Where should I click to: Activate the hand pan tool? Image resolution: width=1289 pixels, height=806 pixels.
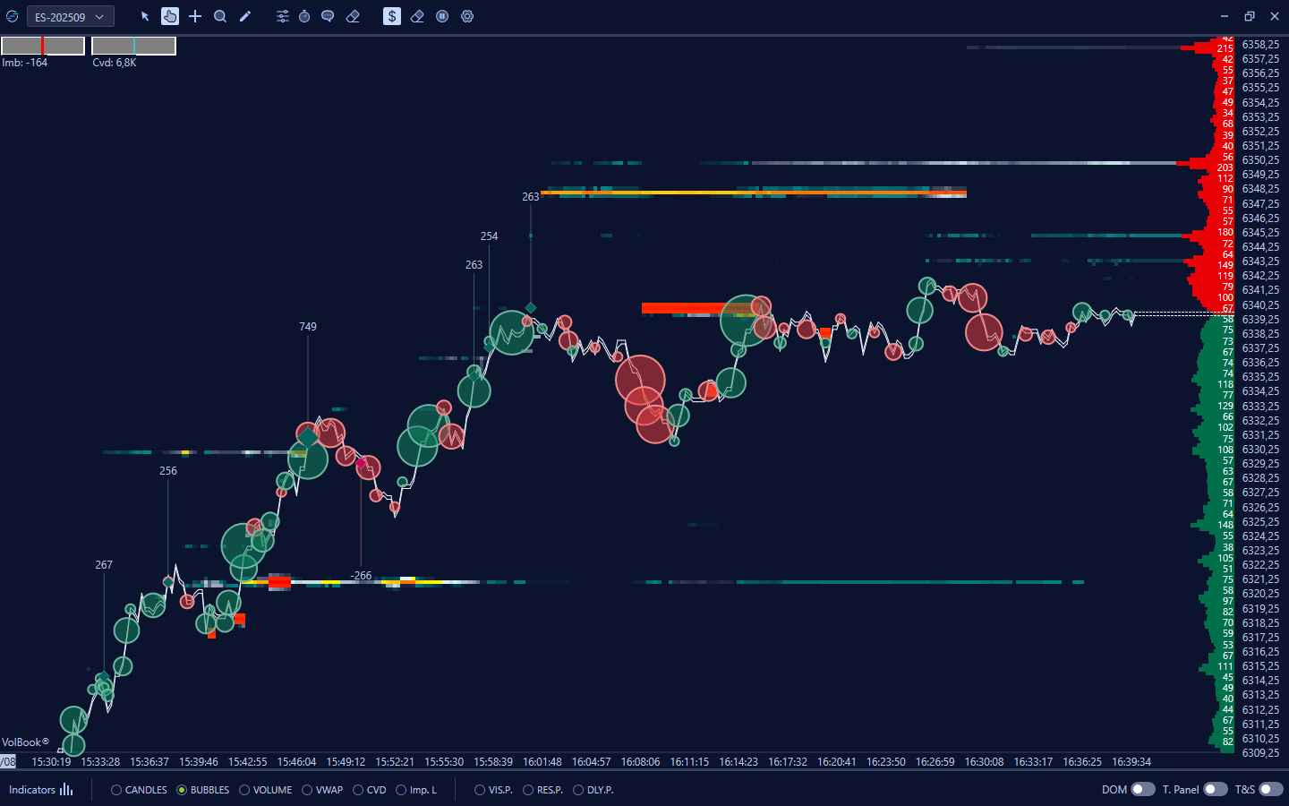170,16
